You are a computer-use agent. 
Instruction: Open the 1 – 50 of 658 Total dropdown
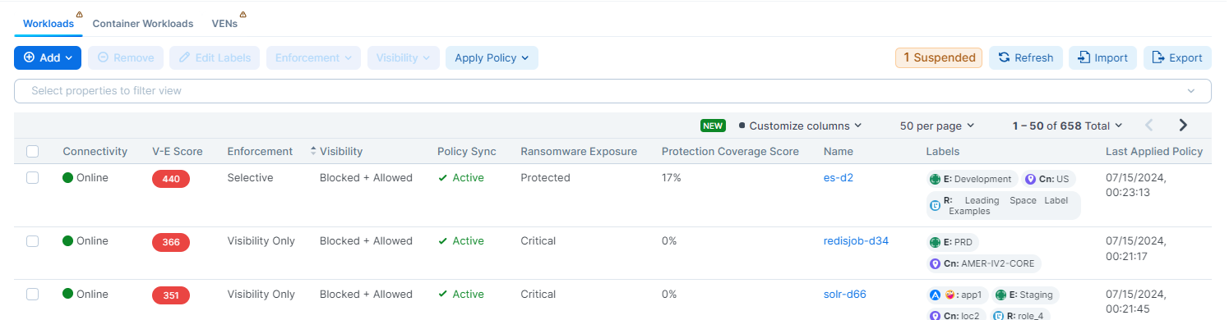(1067, 126)
